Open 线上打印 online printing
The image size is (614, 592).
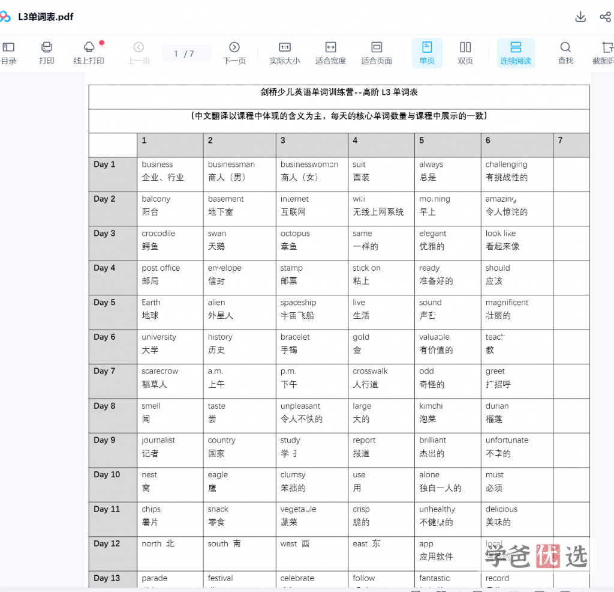pyautogui.click(x=89, y=53)
